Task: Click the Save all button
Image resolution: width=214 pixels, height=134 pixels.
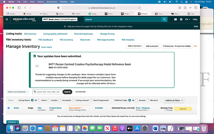Action: pyautogui.click(x=183, y=109)
